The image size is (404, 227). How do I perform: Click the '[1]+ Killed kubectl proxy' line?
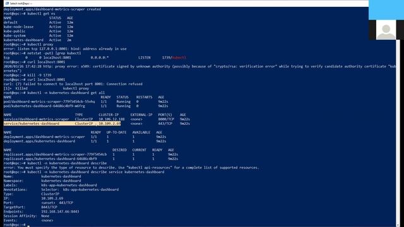coord(46,88)
